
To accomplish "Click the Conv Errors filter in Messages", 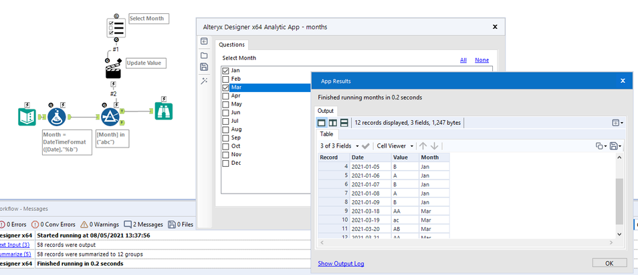I will click(x=54, y=224).
